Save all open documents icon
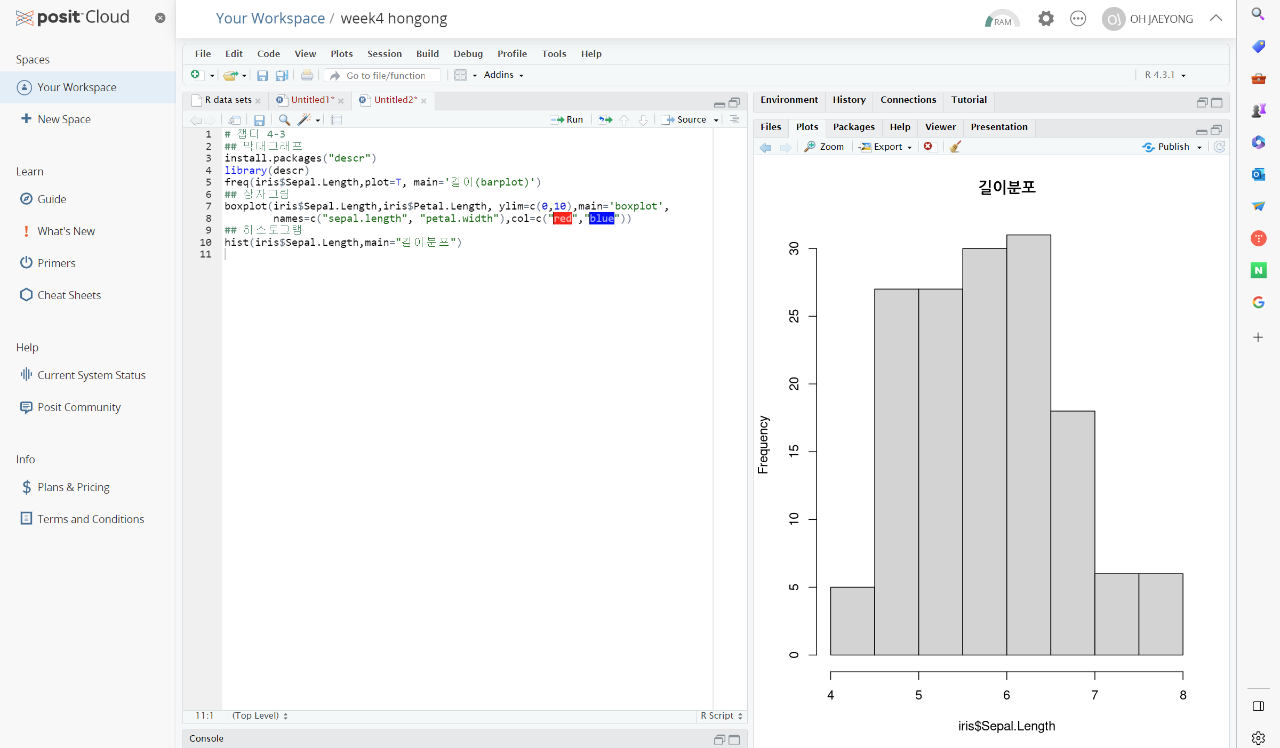1280x748 pixels. click(x=282, y=75)
